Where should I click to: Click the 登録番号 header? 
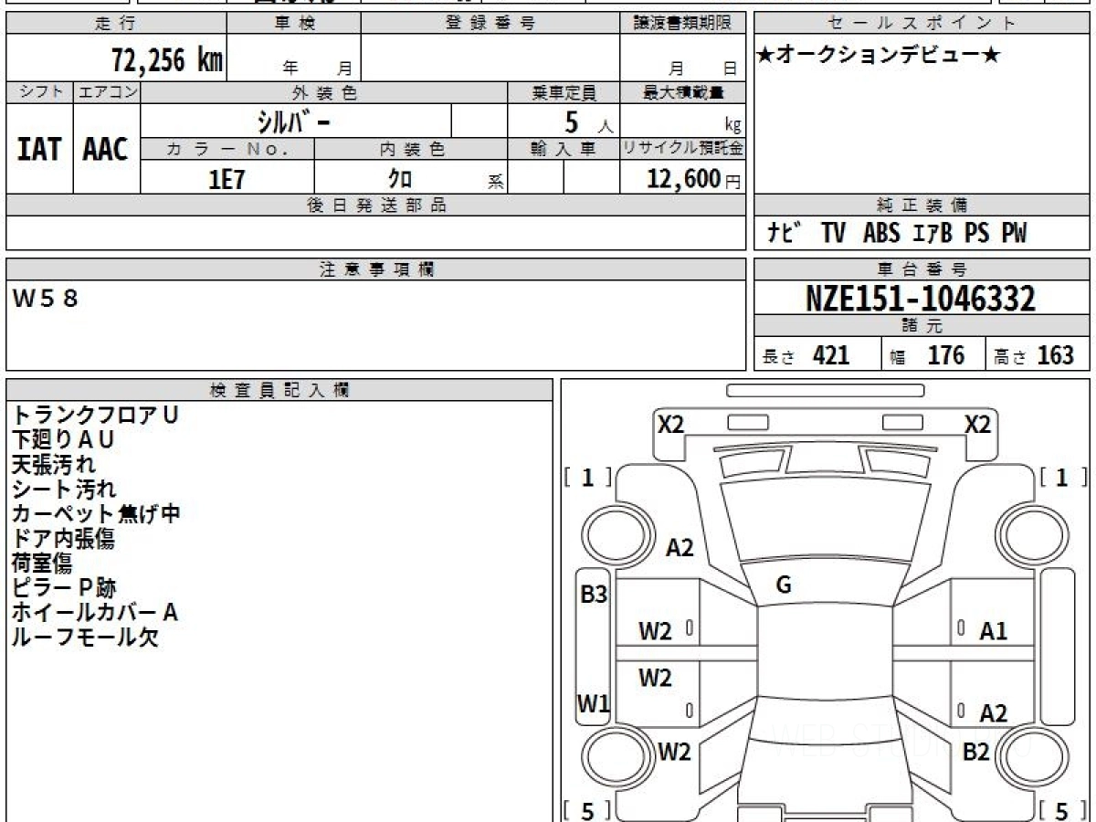[x=490, y=24]
